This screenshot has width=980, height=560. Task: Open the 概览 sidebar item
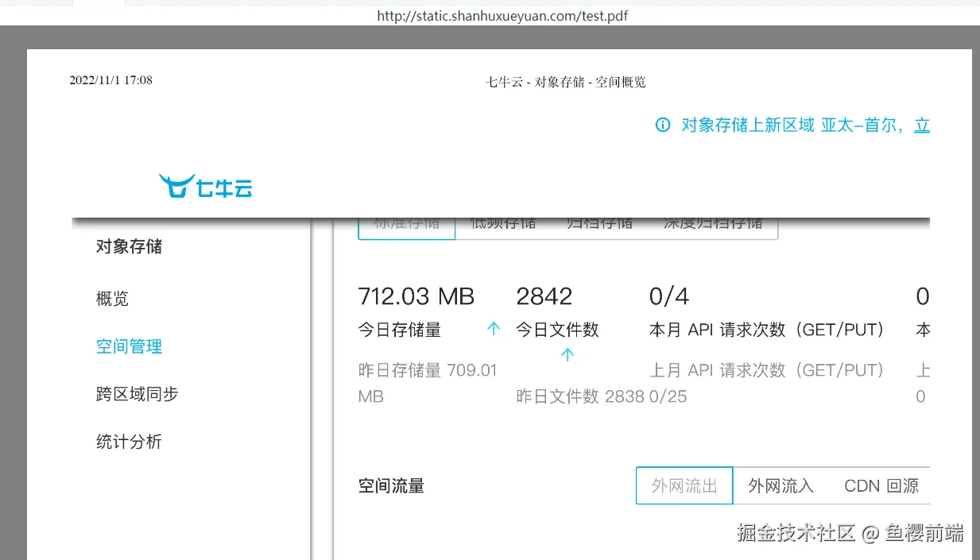112,299
